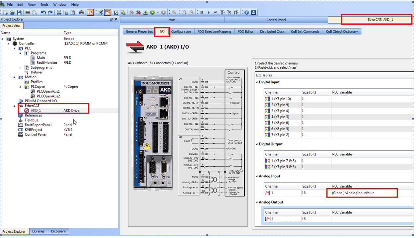Click the Save disk icon in toolbar
Screen dimensions: 416x238
[x=19, y=13]
